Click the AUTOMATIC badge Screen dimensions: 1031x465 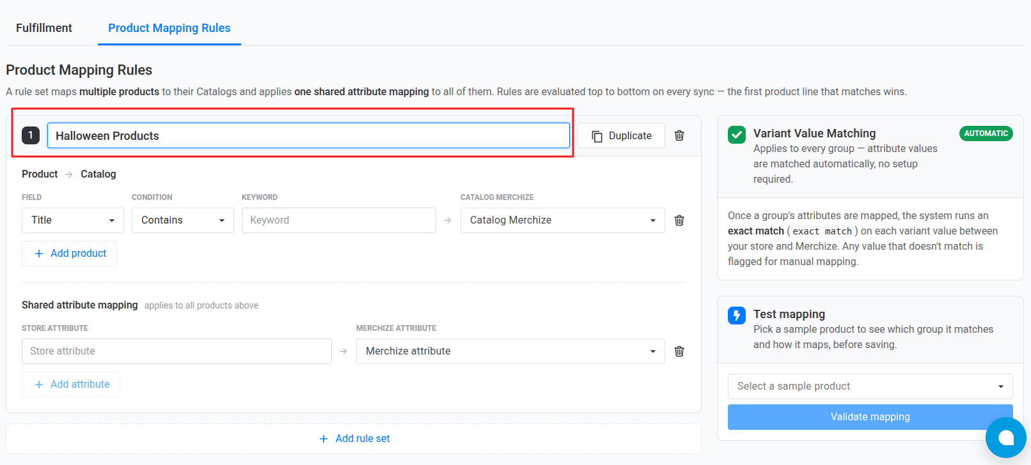pos(986,133)
